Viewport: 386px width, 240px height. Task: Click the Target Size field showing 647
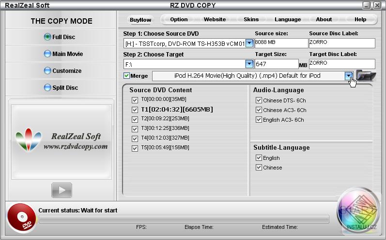277,64
